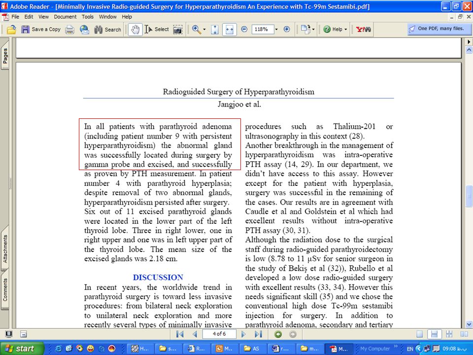This screenshot has width=473, height=355.
Task: Click the vertical scrollbar thumb
Action: point(469,196)
